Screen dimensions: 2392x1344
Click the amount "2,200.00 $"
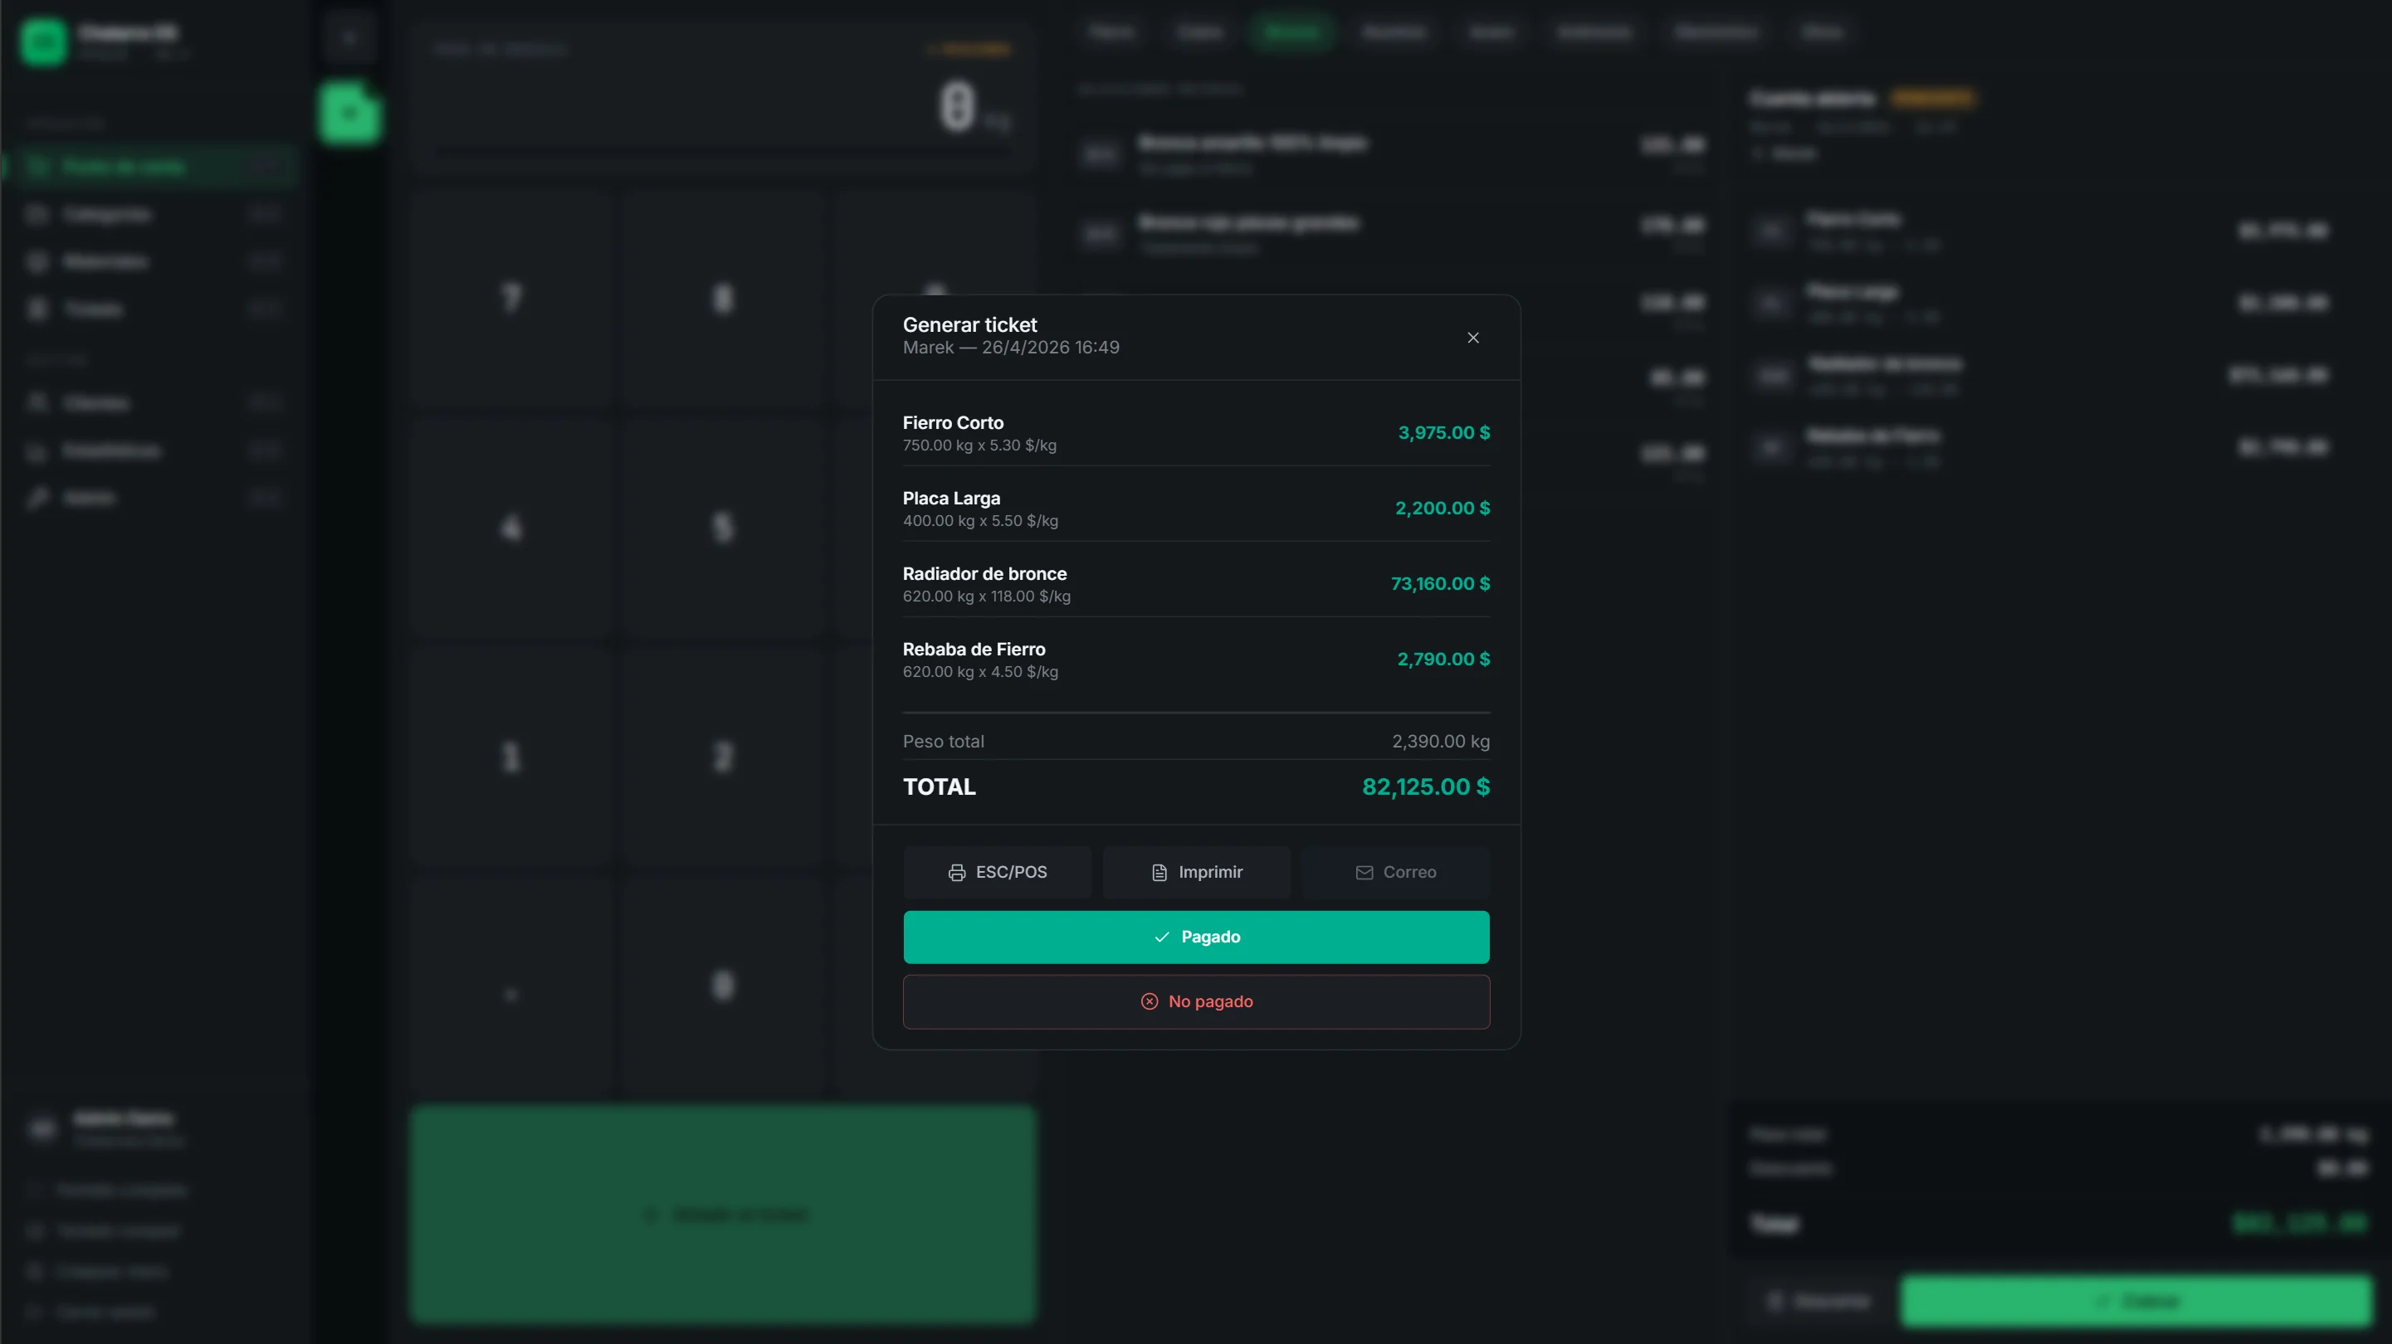pyautogui.click(x=1442, y=508)
